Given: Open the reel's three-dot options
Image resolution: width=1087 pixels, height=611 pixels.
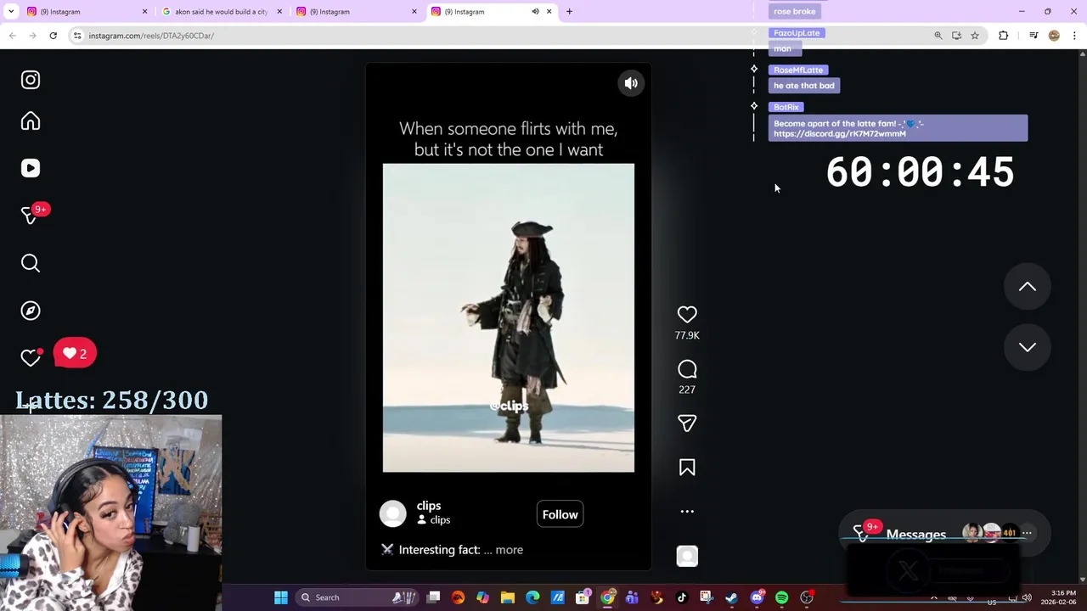Looking at the screenshot, I should coord(687,511).
